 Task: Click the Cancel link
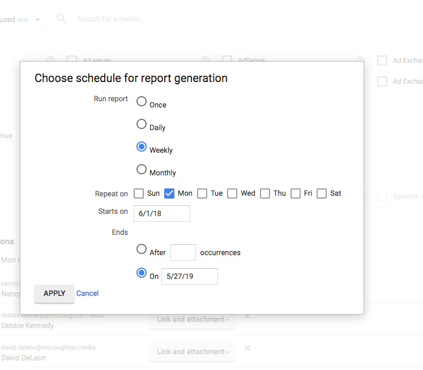tap(88, 293)
